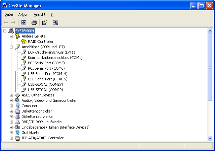Click the USB Serial Port (COM14) icon
215x151 pixels.
click(24, 74)
